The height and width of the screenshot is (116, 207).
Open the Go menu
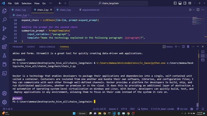click(x=44, y=4)
